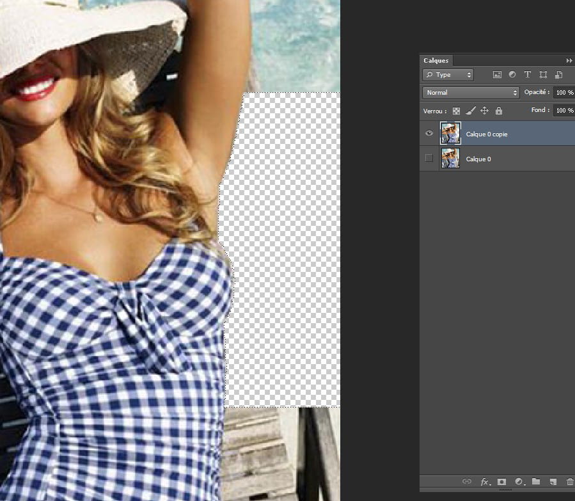
Task: Select the Calque 0 layer thumbnail
Action: [450, 158]
